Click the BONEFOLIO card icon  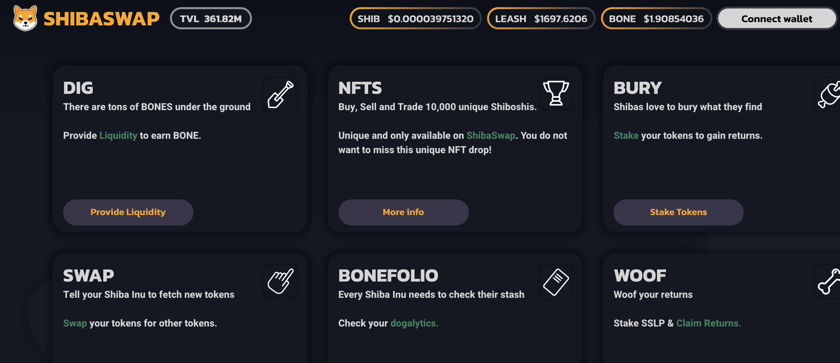pyautogui.click(x=556, y=282)
